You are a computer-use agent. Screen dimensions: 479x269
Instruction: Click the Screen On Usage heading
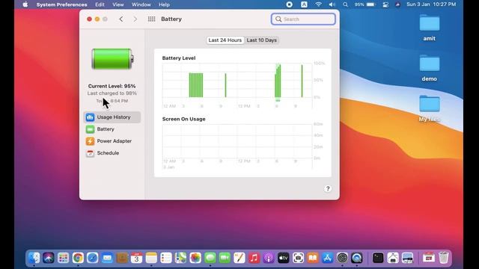pos(183,119)
